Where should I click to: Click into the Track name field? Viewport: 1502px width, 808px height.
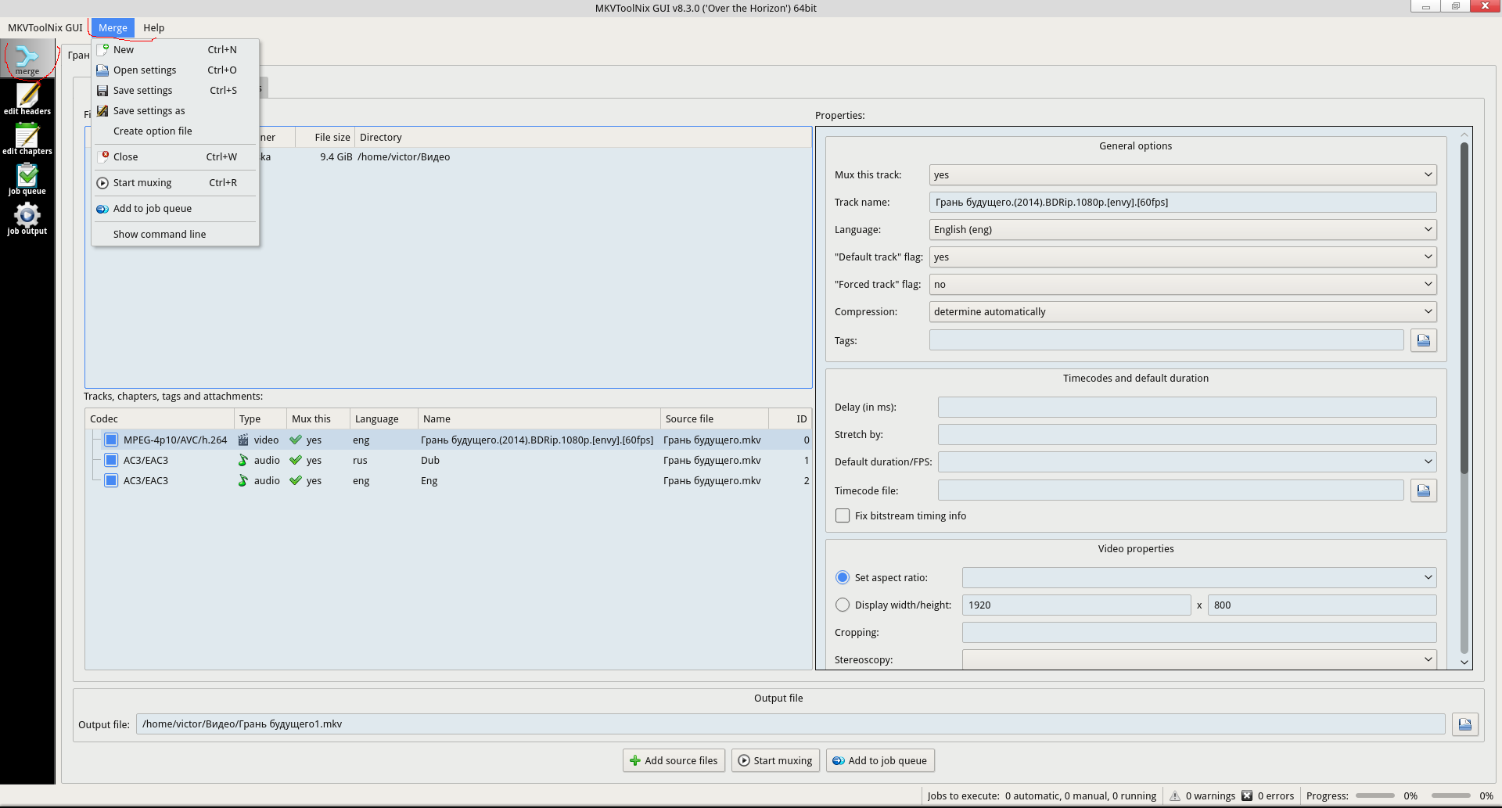pos(1182,202)
